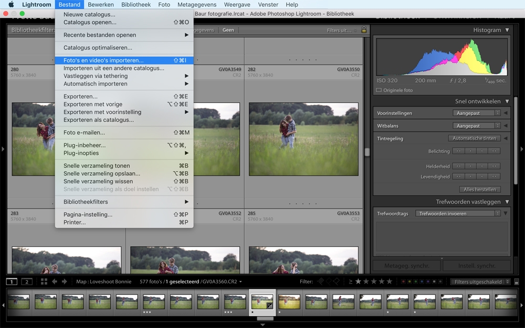Click the back navigation arrow in the filmstrip toolbar
The width and height of the screenshot is (525, 328).
54,282
